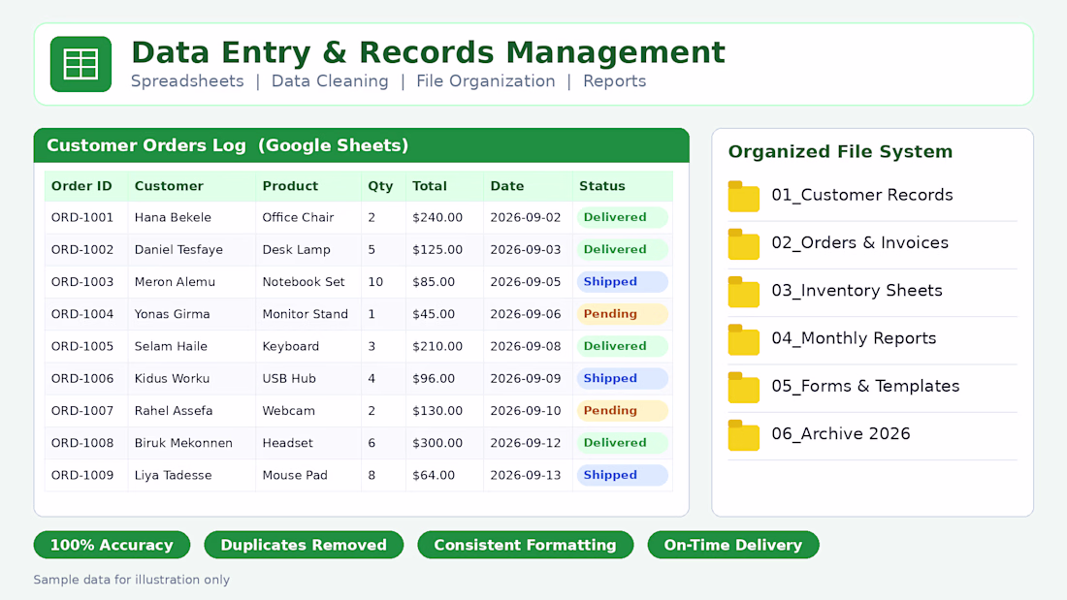The image size is (1067, 600).
Task: Click the Pending status of ORD-1004
Action: [x=622, y=314]
